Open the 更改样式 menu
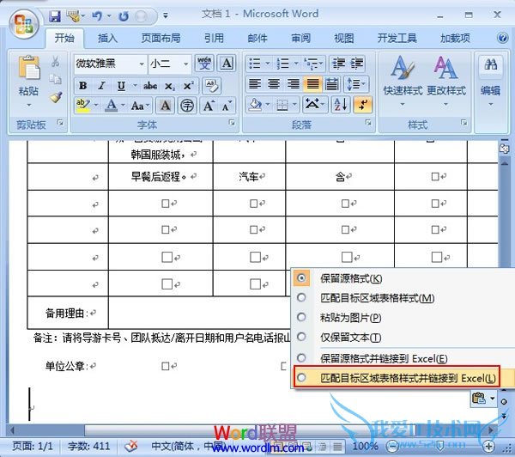The width and height of the screenshot is (515, 457). (446, 81)
